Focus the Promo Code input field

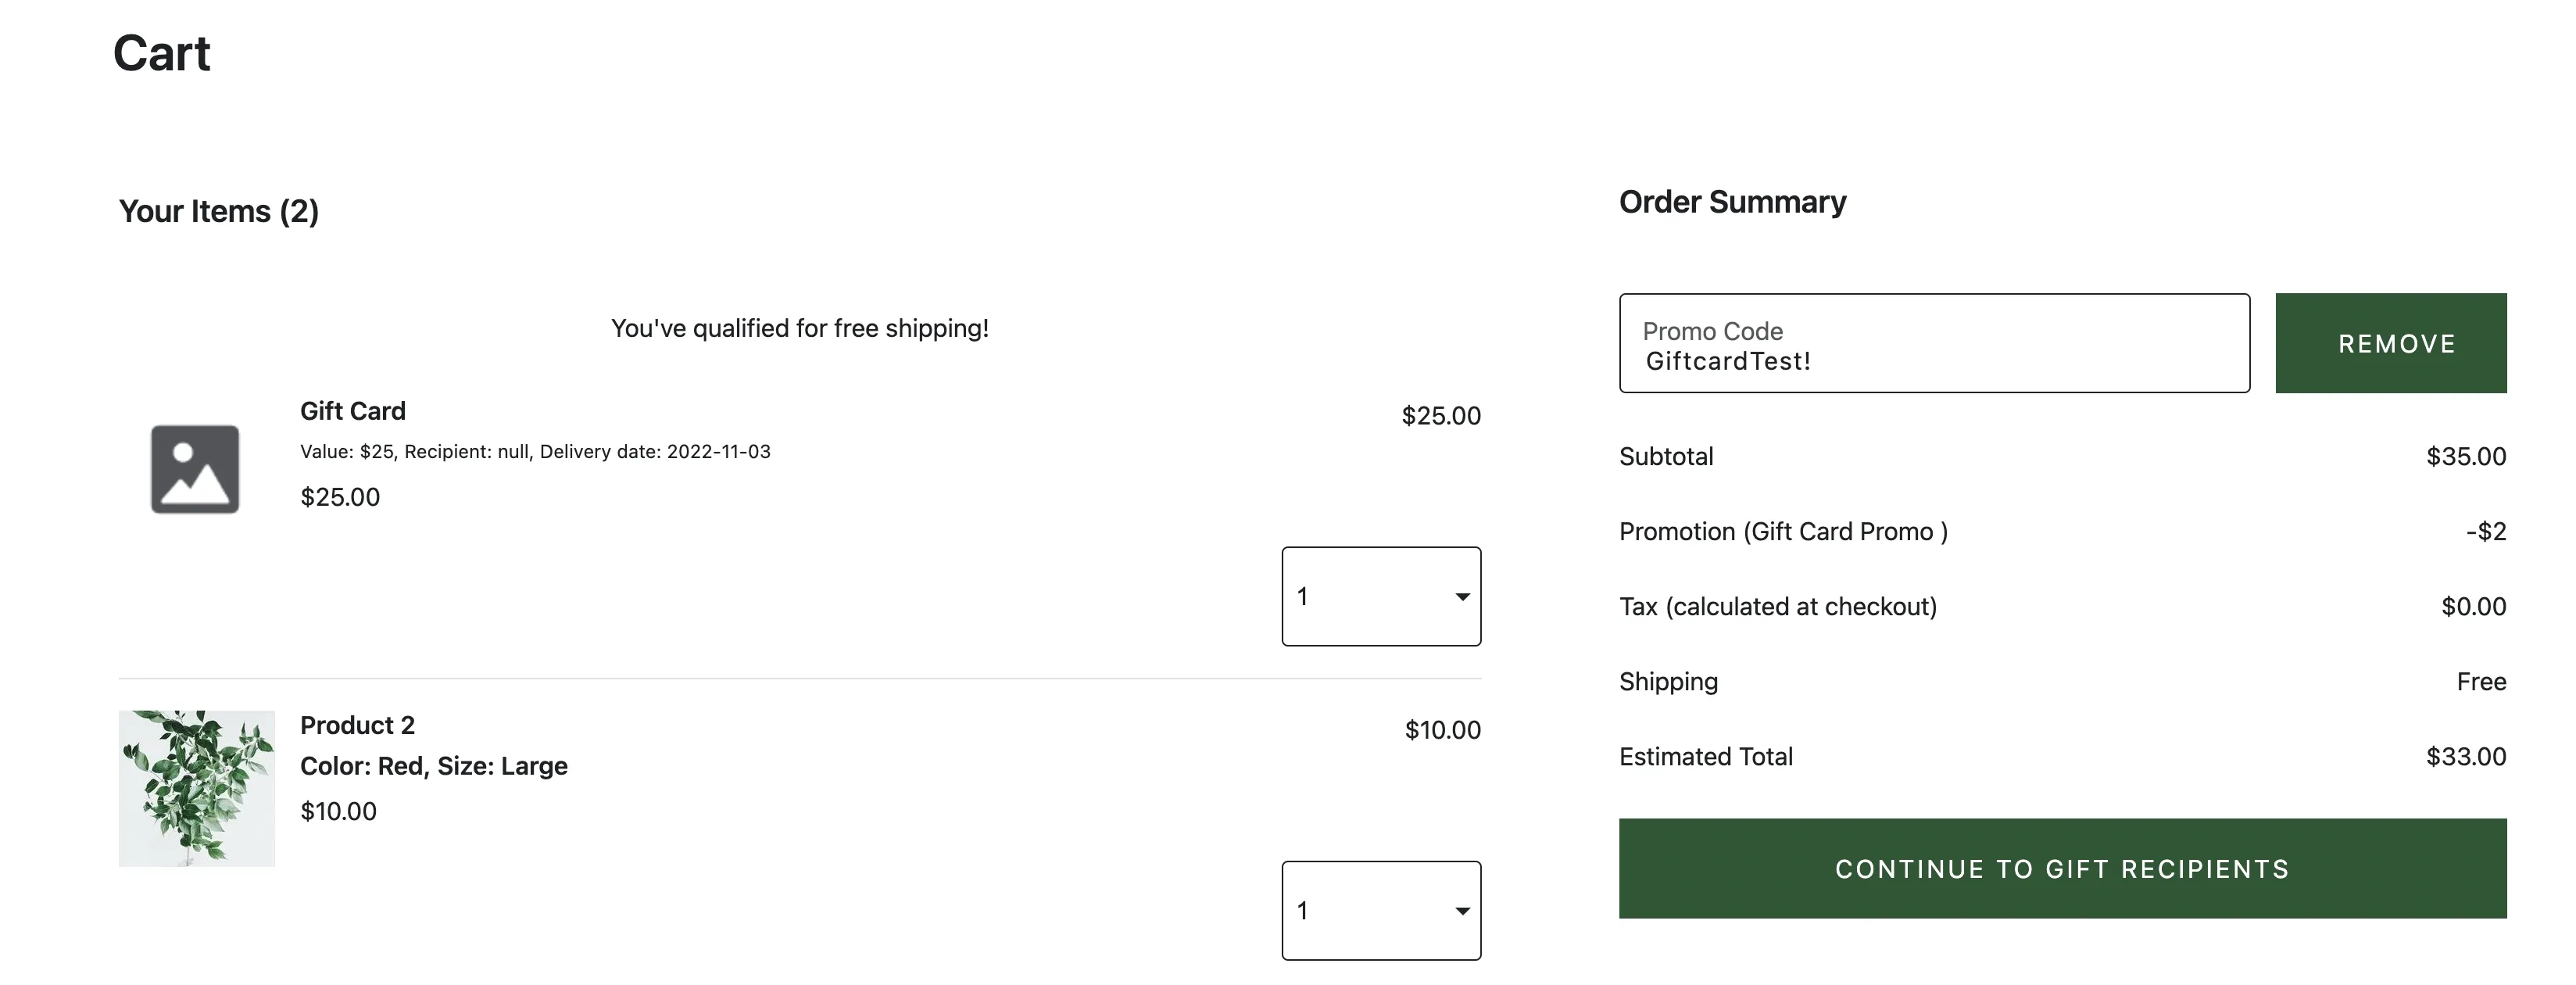[x=1934, y=343]
